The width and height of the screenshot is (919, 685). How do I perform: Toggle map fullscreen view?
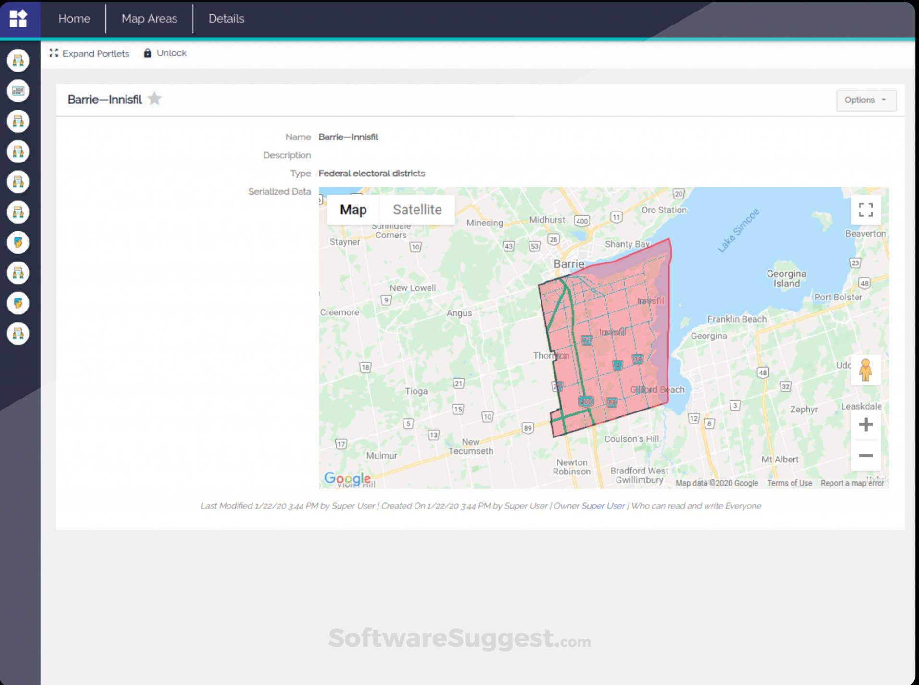coord(866,210)
